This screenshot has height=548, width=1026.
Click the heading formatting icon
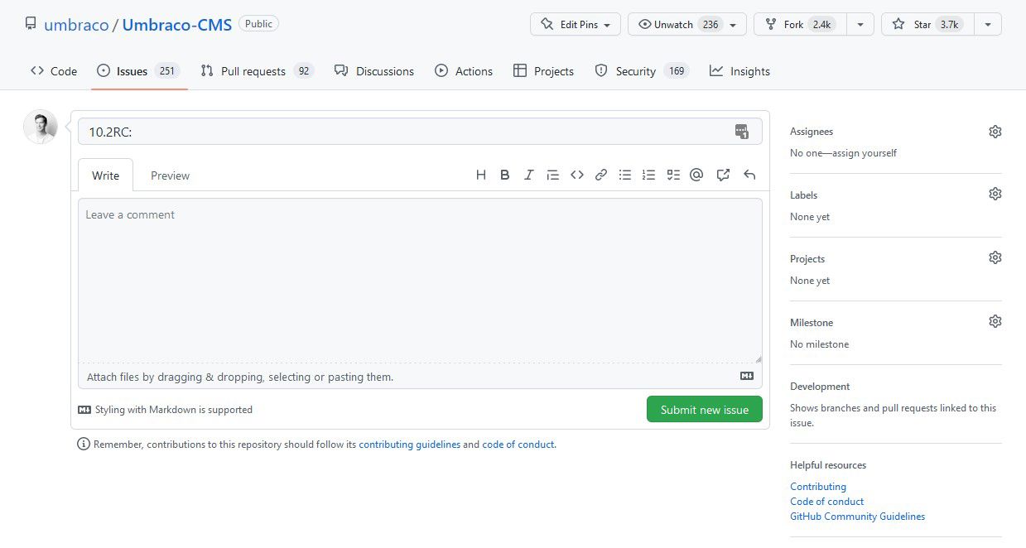point(480,175)
